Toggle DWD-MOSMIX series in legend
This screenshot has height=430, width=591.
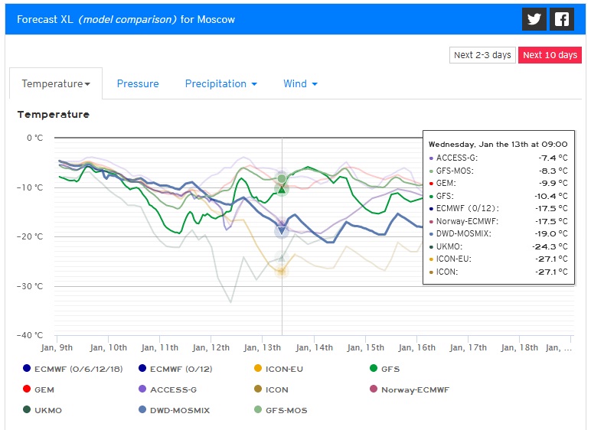(174, 410)
